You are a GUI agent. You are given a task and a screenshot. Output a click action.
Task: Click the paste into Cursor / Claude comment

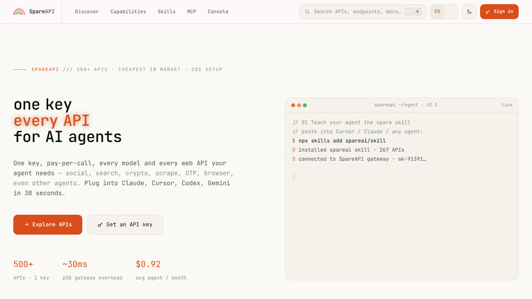358,132
